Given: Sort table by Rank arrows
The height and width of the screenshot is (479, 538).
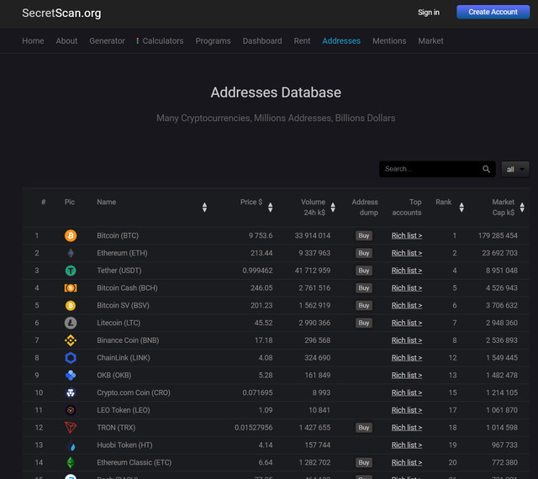Looking at the screenshot, I should [462, 208].
